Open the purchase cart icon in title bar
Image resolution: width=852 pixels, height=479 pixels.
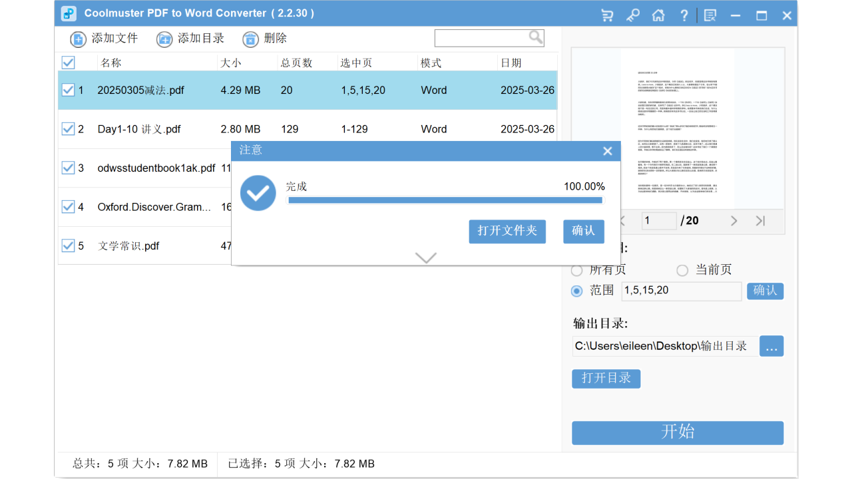[x=606, y=14]
